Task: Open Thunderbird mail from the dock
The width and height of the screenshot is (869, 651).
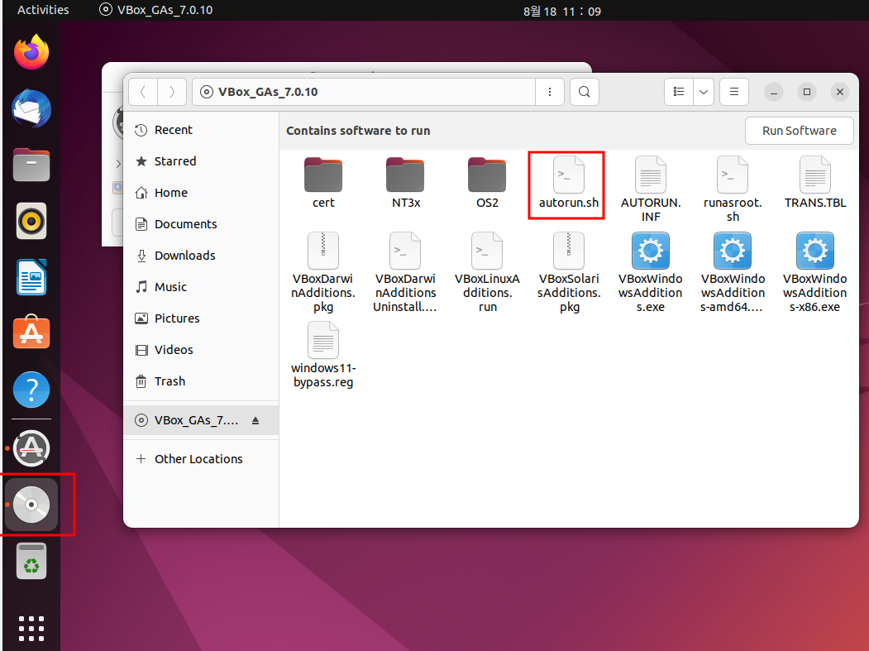Action: tap(31, 108)
